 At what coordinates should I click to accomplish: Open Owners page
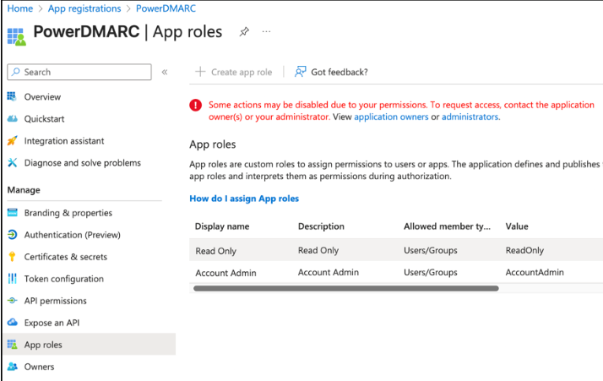(x=39, y=367)
